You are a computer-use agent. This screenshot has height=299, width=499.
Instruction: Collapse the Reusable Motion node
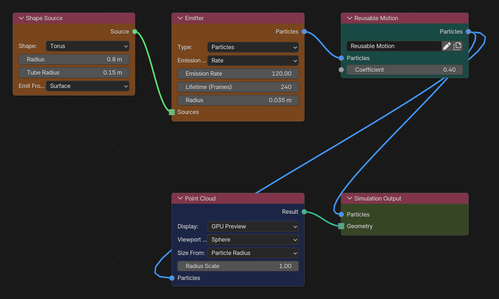pyautogui.click(x=350, y=18)
